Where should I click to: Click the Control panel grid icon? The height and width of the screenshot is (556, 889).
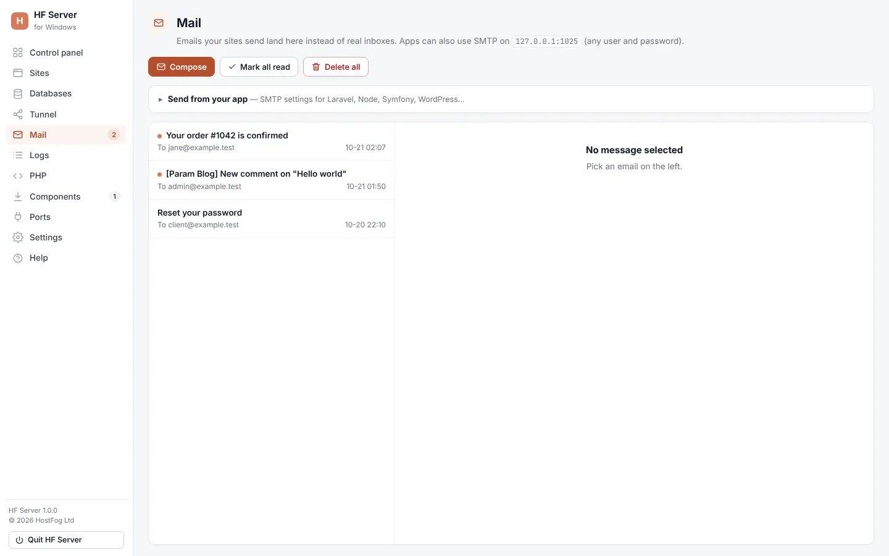18,53
